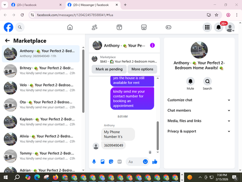242x182 pixels.
Task: Open the account profile avatar menu
Action: [x=230, y=27]
